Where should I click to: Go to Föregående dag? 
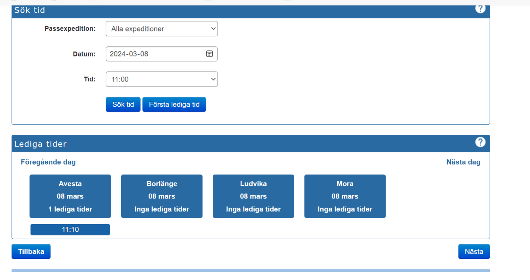[48, 162]
